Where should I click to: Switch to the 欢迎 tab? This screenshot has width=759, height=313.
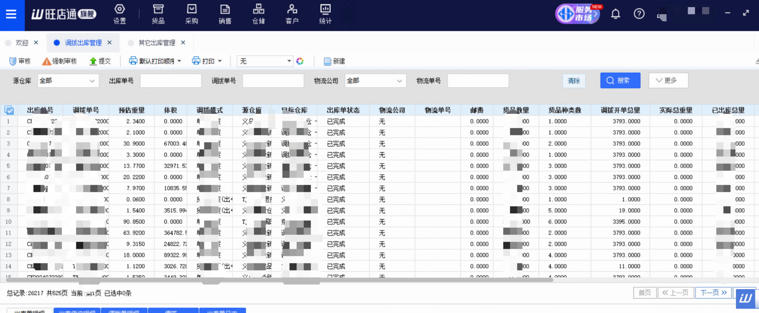pyautogui.click(x=22, y=43)
